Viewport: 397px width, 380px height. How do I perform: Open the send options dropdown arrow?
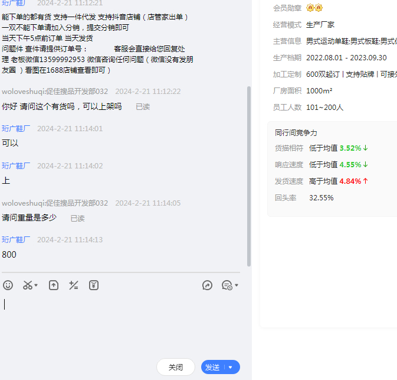tap(231, 367)
